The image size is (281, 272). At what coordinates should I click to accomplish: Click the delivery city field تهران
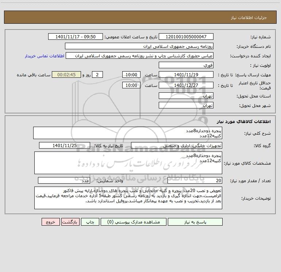coord(186,105)
